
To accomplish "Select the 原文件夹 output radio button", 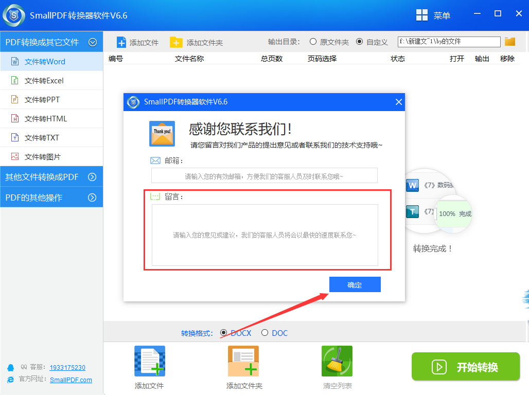I will pyautogui.click(x=313, y=42).
